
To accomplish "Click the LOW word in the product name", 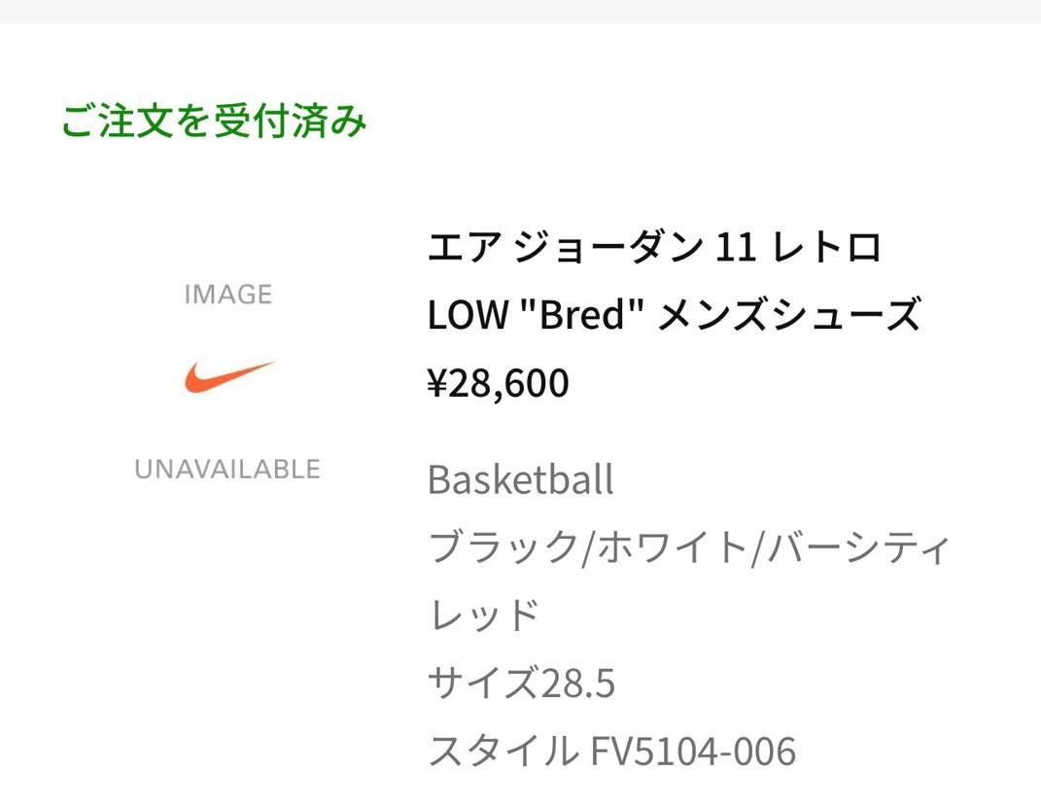I will click(467, 315).
